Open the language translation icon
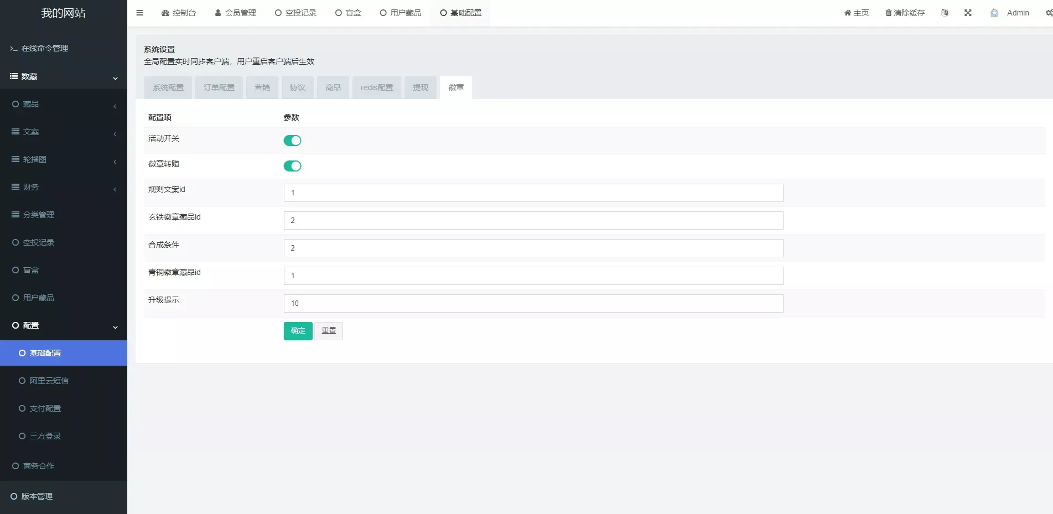The width and height of the screenshot is (1053, 514). (945, 12)
